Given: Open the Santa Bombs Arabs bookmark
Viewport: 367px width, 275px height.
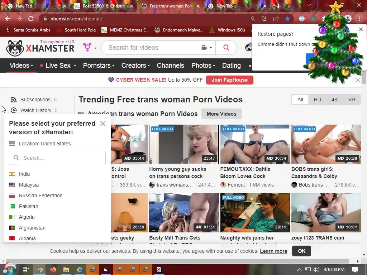Looking at the screenshot, I should click(28, 30).
